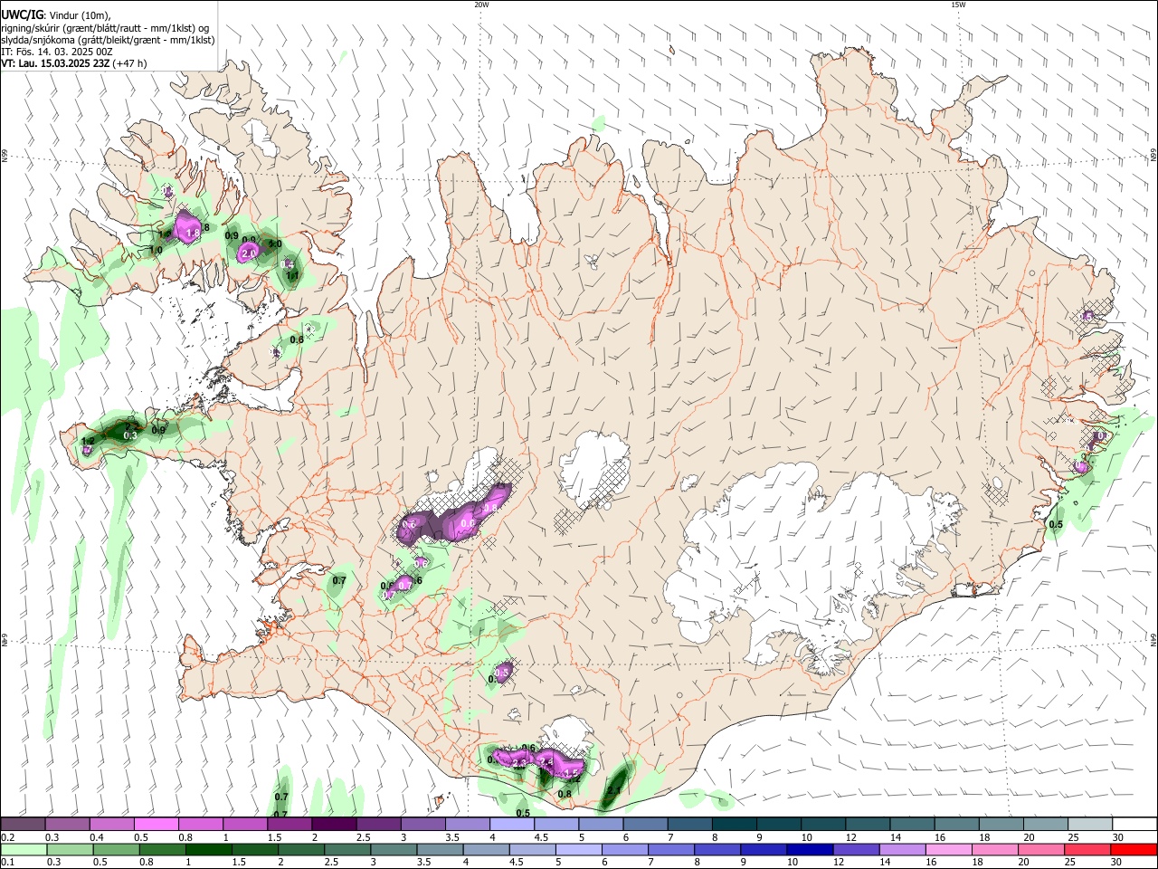Click the '2.1' precipitation value on south coast

(x=613, y=791)
